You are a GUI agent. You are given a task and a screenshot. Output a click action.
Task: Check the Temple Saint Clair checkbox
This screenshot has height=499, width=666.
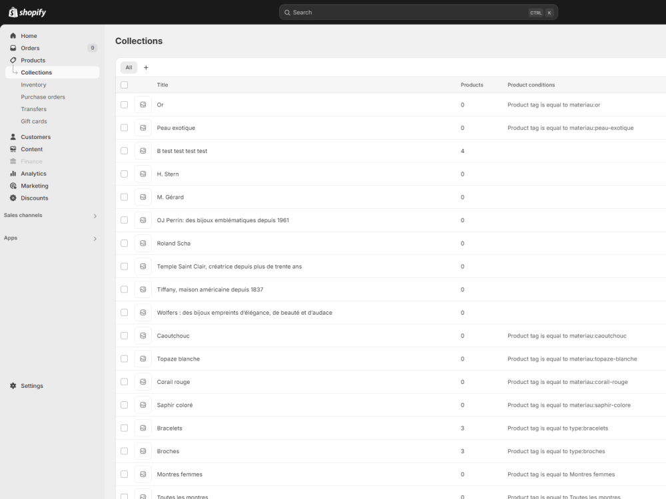pos(124,267)
